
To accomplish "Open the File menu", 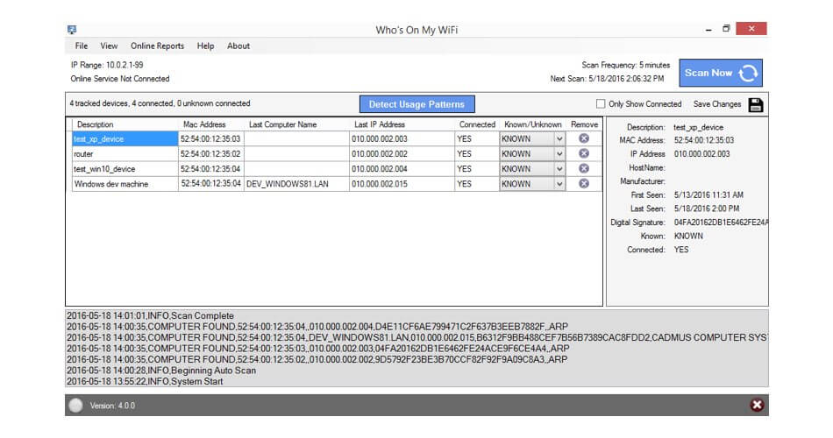I will [82, 46].
